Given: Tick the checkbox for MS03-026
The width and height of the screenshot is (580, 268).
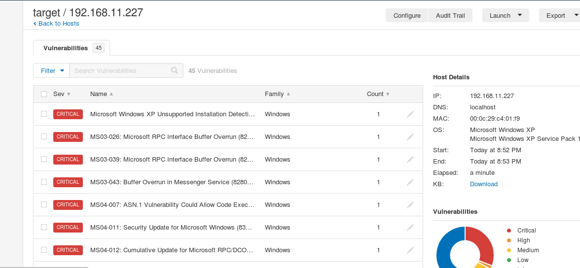Looking at the screenshot, I should coord(43,136).
